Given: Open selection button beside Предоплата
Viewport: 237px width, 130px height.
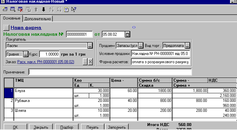Looking at the screenshot, I should pos(187,46).
